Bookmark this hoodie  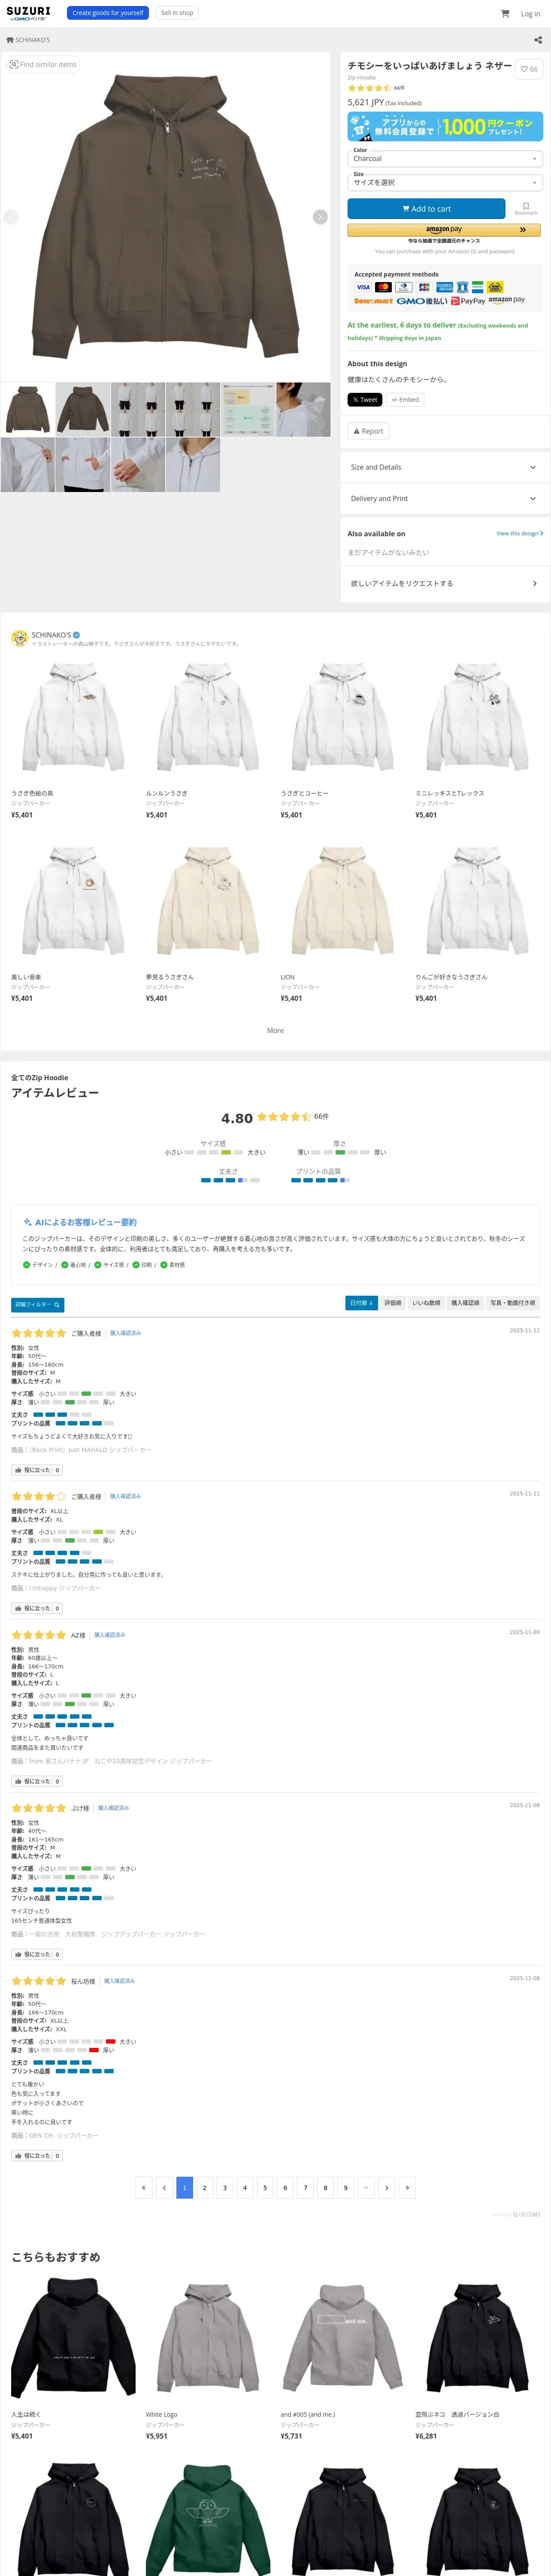click(526, 208)
